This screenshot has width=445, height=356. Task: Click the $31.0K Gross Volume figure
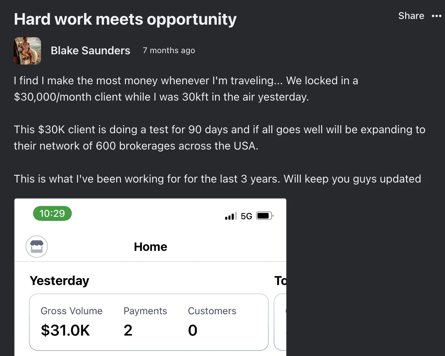tap(65, 331)
